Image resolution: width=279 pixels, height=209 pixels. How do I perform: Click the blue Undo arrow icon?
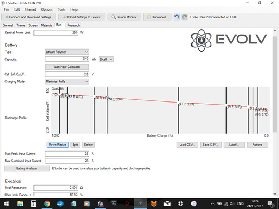(176, 17)
